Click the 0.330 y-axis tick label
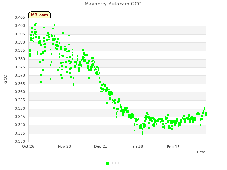Screen dimensions: 227x170 pyautogui.click(x=20, y=141)
